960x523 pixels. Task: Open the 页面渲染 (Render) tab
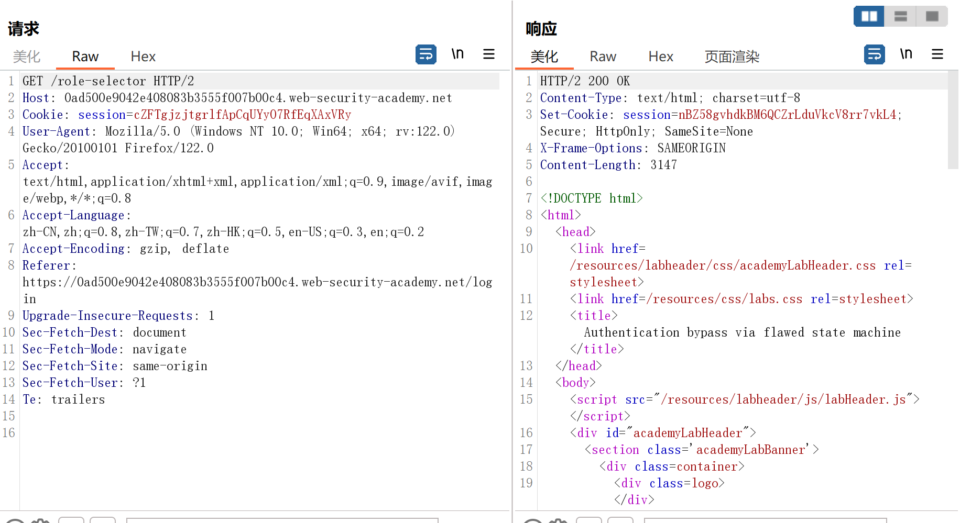(732, 57)
